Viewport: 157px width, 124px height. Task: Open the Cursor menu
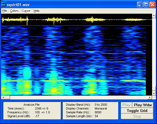[x=26, y=11]
